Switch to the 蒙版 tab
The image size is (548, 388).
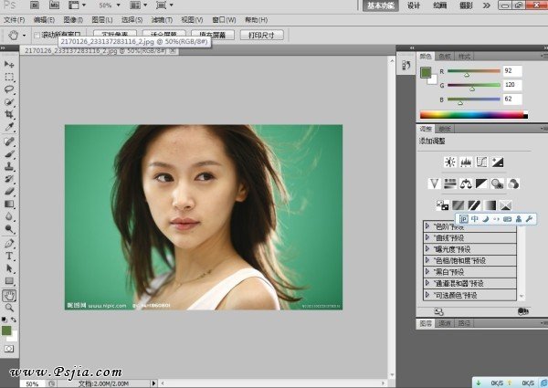445,129
